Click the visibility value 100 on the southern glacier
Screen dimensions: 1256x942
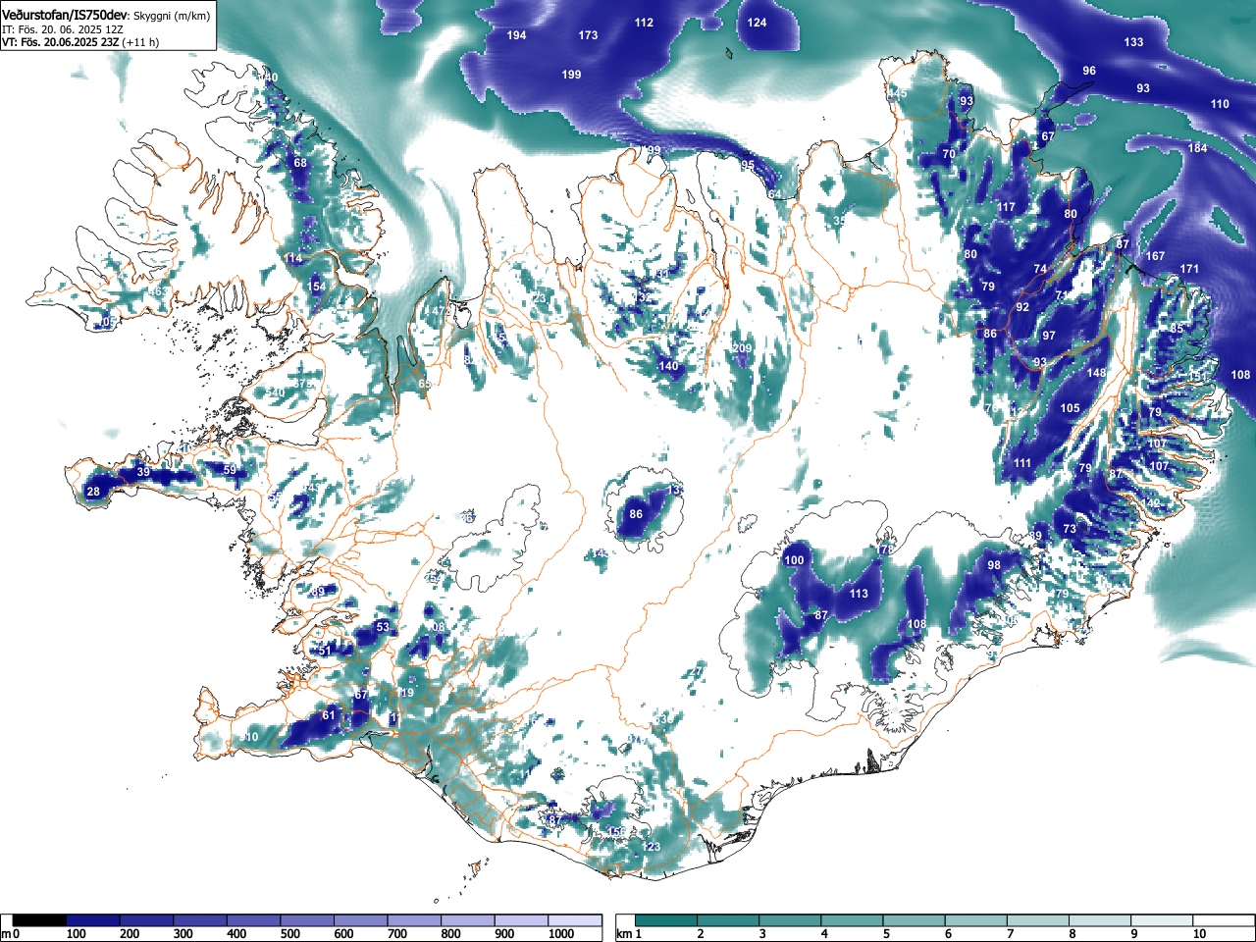point(794,560)
